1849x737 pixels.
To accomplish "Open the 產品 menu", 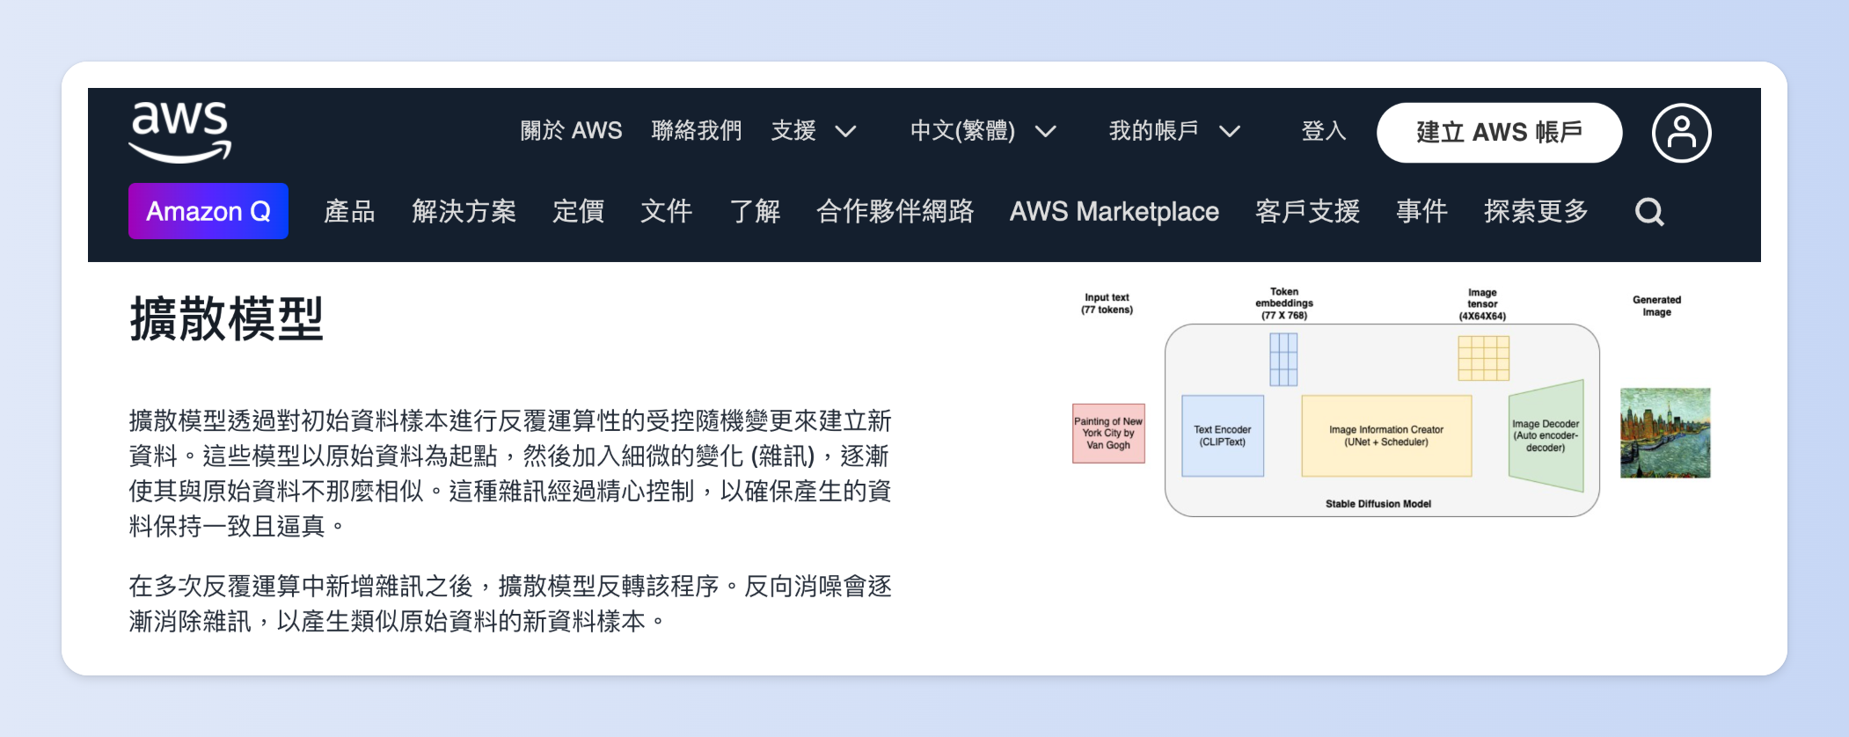I will (x=349, y=212).
